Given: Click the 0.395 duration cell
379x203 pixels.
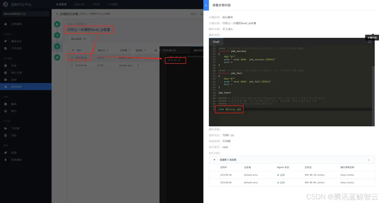Looking at the screenshot, I should click(100, 66).
